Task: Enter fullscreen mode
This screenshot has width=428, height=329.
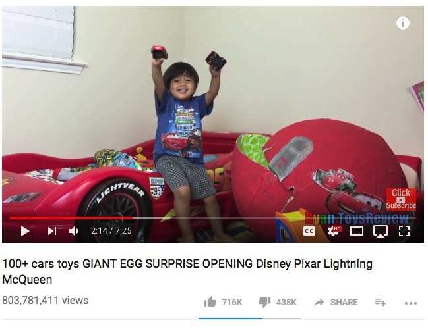Action: tap(404, 231)
